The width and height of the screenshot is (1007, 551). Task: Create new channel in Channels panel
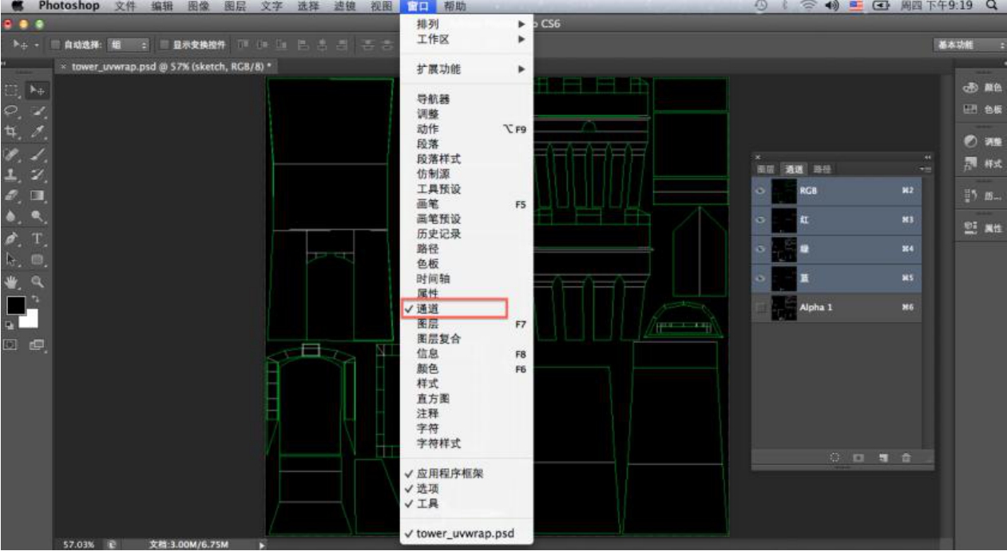pyautogui.click(x=883, y=459)
